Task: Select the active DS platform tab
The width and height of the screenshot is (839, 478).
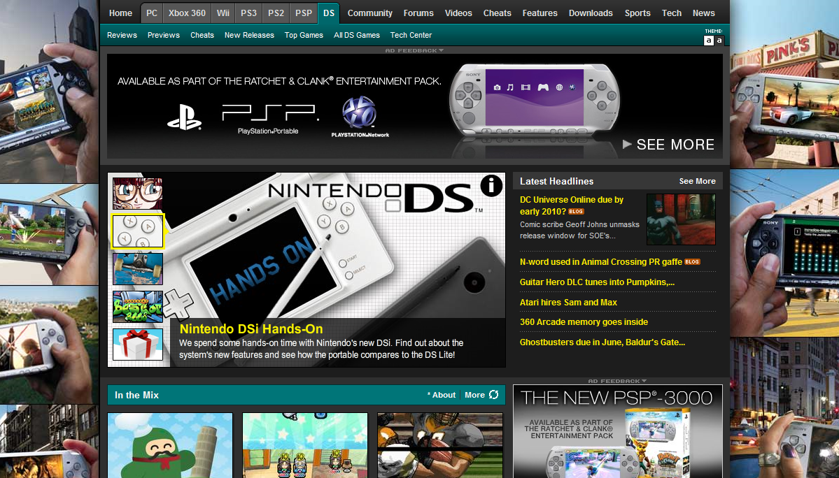Action: 329,13
